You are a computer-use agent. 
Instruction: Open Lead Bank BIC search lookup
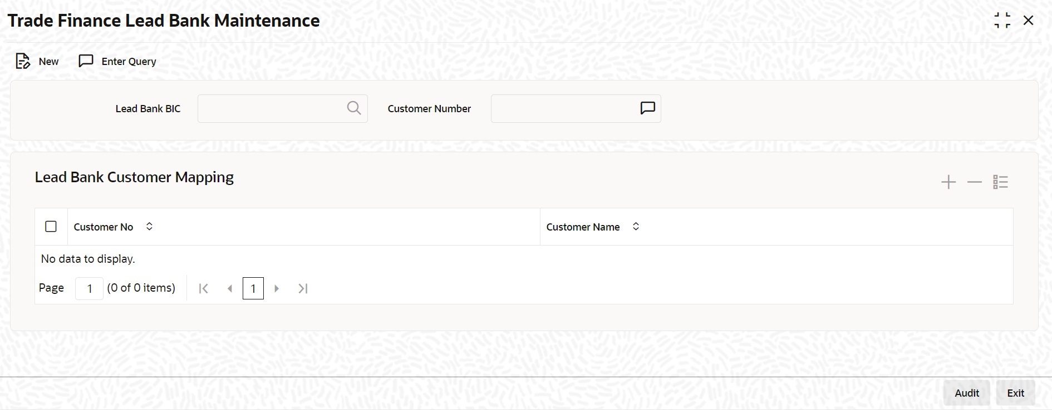[x=354, y=108]
